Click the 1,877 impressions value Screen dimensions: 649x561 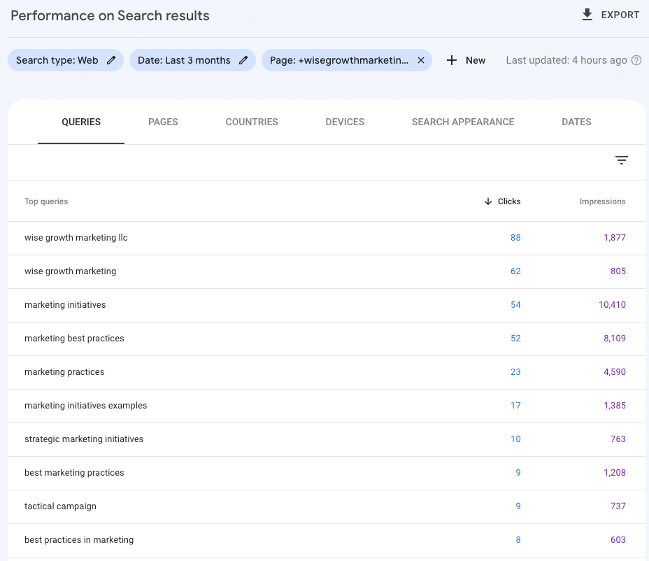click(615, 238)
